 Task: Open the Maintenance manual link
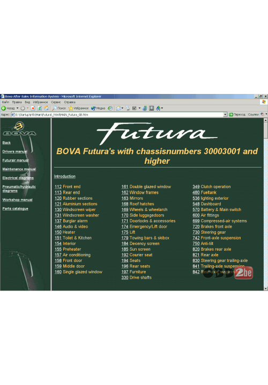pyautogui.click(x=19, y=169)
